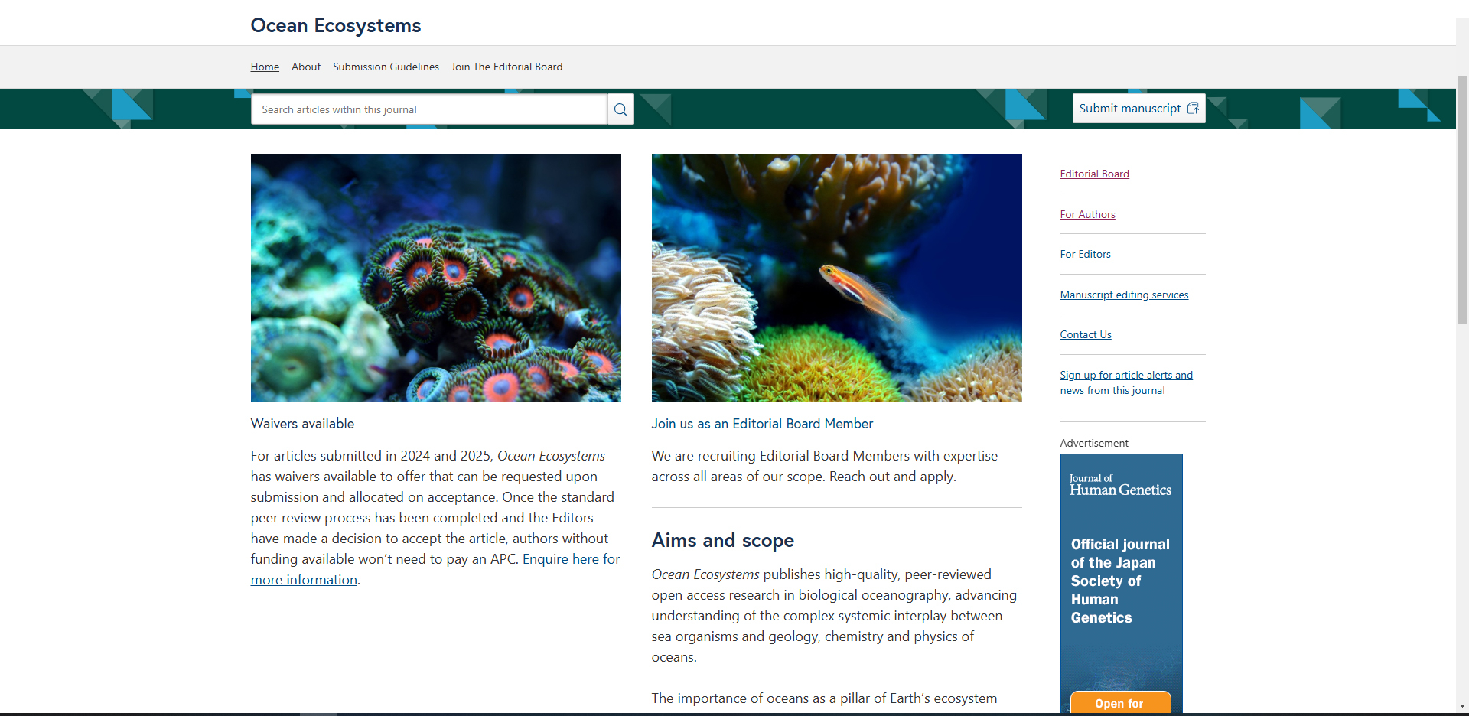Open Join us as an Editorial Board Member heading
Screen dimensions: 1469x716
point(762,424)
